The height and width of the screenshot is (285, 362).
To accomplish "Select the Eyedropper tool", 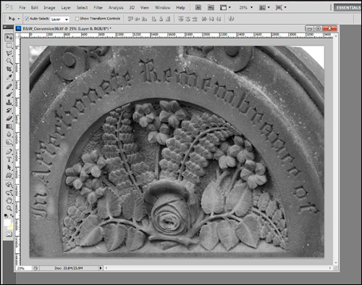I will [x=9, y=77].
